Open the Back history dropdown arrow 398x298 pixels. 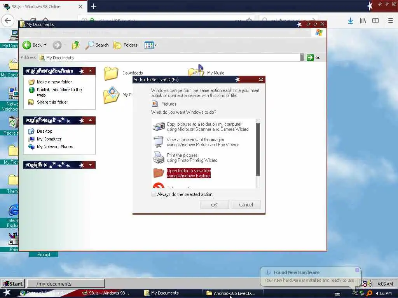[45, 45]
